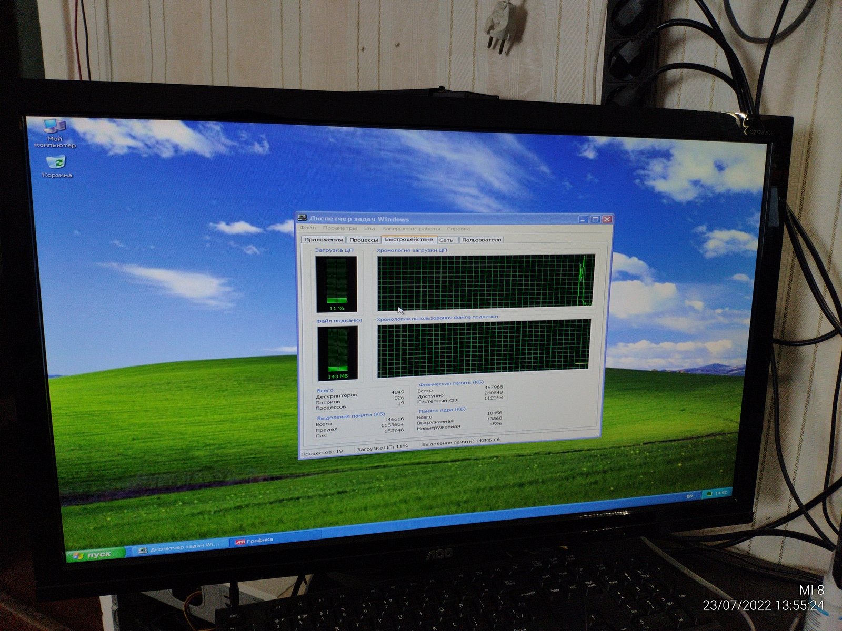
Task: Click the Task Manager title bar icon
Action: [303, 218]
